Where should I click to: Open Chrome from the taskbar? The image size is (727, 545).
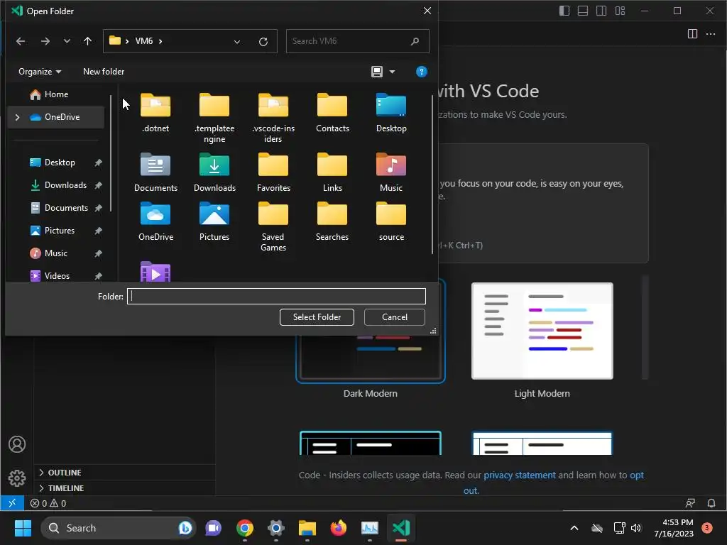tap(245, 528)
